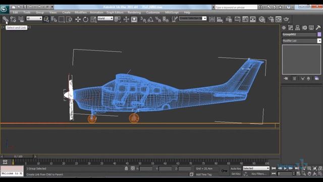Click the Render Production teapot icon

286,19
